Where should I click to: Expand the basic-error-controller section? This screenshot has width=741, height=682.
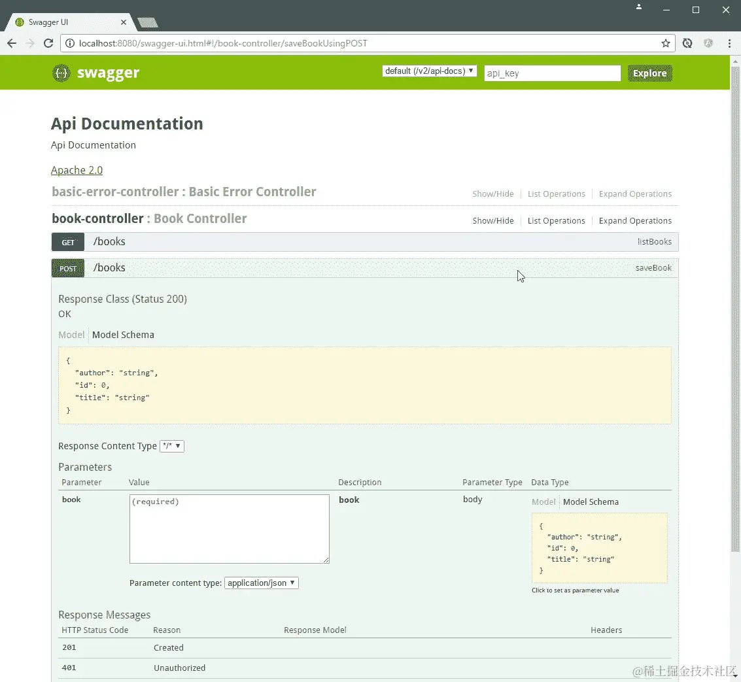[184, 192]
